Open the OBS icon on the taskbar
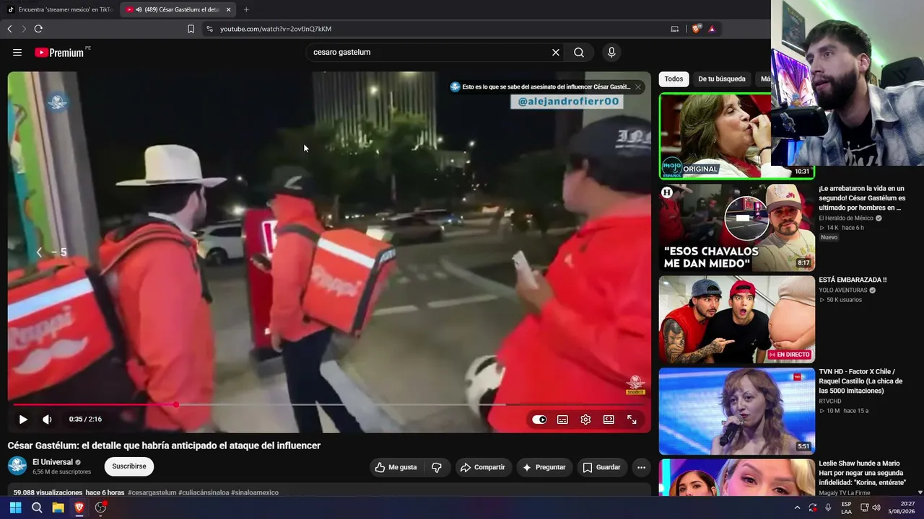This screenshot has width=924, height=519. coord(100,507)
